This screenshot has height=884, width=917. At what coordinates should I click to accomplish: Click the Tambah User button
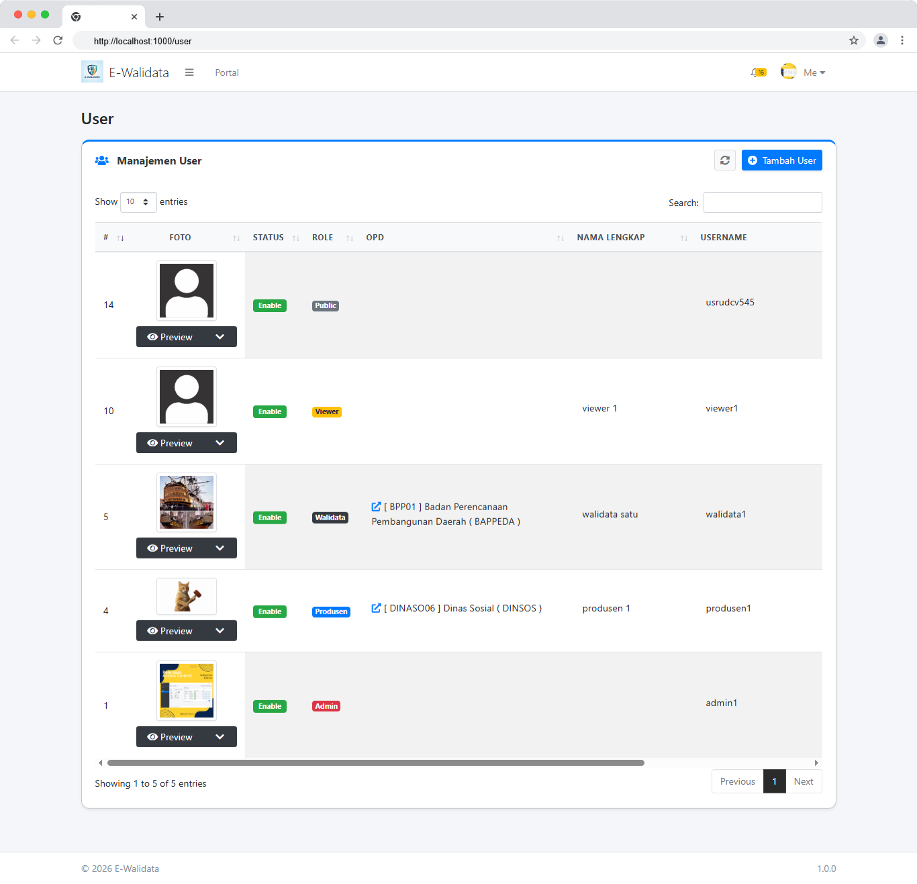(x=781, y=160)
